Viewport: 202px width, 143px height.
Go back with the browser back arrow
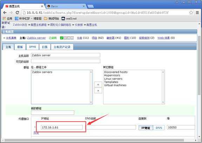point(5,13)
